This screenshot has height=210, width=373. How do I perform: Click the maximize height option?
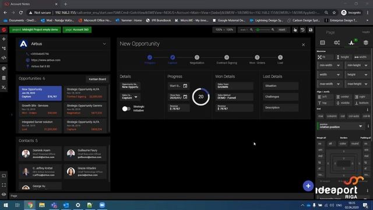[343, 57]
